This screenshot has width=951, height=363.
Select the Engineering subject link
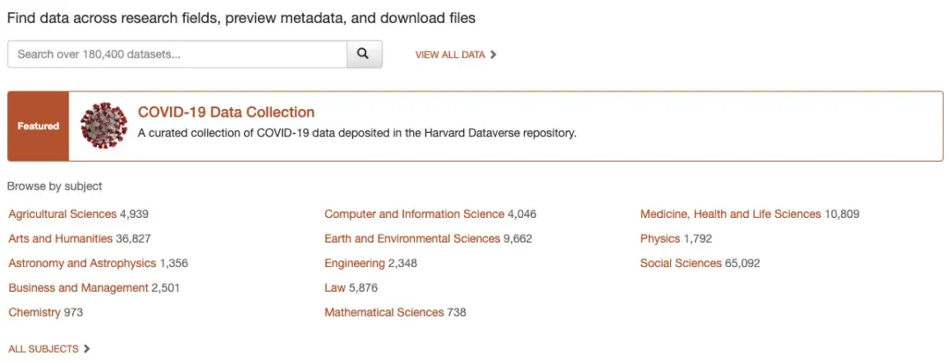click(x=354, y=263)
